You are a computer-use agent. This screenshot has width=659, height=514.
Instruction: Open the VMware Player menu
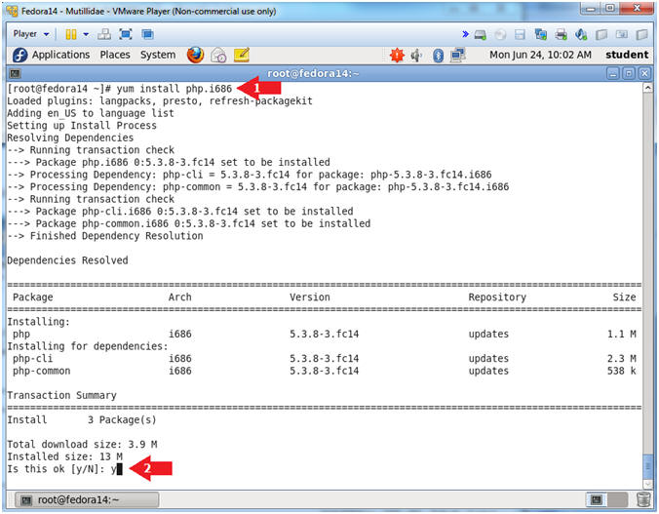tap(30, 34)
